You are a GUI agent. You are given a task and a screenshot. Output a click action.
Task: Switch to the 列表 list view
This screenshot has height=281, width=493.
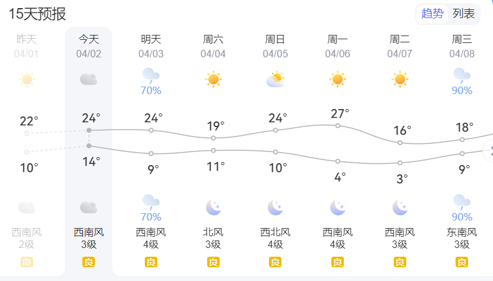[x=464, y=14]
